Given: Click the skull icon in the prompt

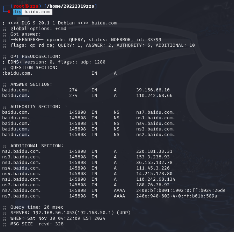Looking at the screenshot, I should 27,6.
